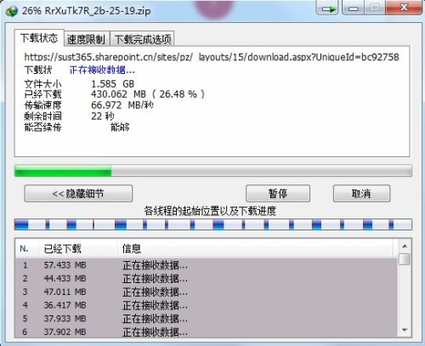Screen dimensions: 425x346
Task: Open the 下载完成选项 tab
Action: [x=142, y=39]
